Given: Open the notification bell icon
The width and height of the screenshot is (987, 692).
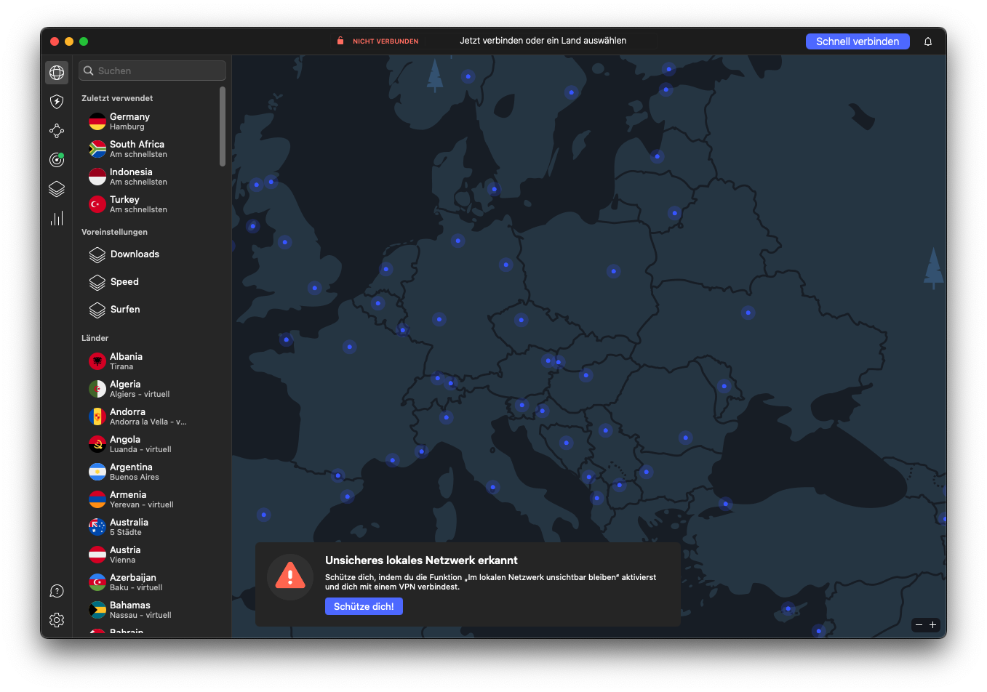Looking at the screenshot, I should point(928,41).
